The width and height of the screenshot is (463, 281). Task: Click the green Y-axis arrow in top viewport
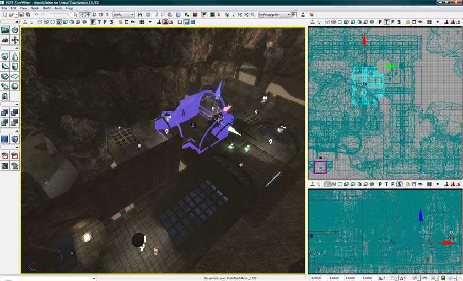(x=392, y=67)
